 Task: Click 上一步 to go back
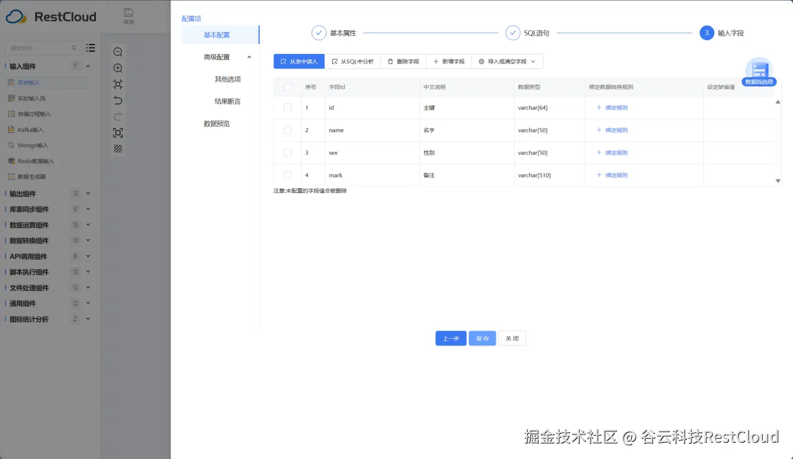point(451,339)
